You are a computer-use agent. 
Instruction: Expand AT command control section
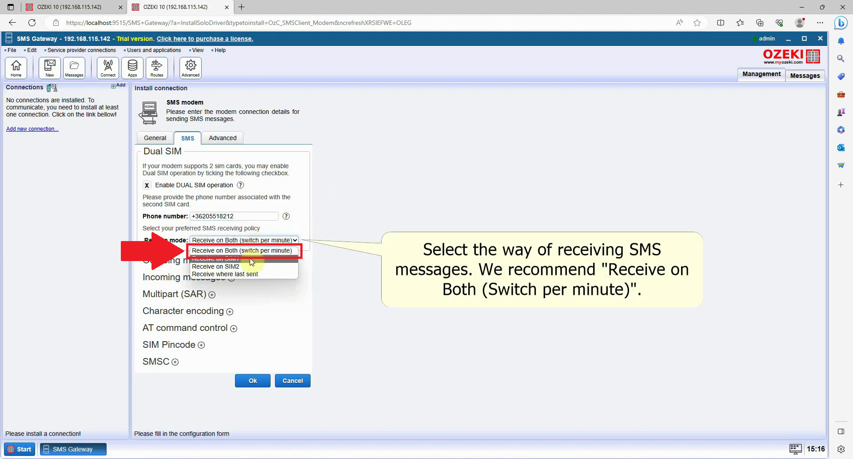coord(234,329)
